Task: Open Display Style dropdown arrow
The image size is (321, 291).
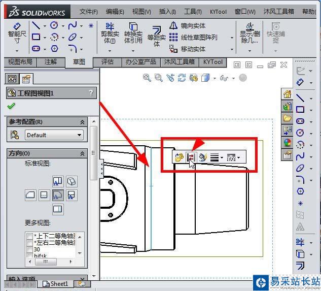Action: (x=215, y=78)
